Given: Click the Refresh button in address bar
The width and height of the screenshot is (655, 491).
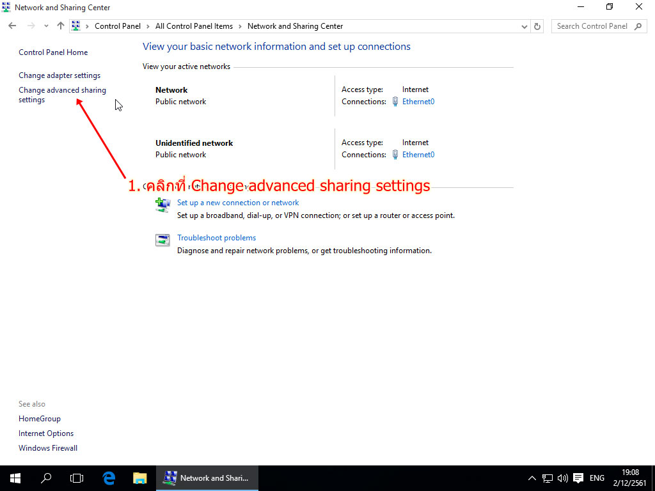Looking at the screenshot, I should click(x=537, y=26).
